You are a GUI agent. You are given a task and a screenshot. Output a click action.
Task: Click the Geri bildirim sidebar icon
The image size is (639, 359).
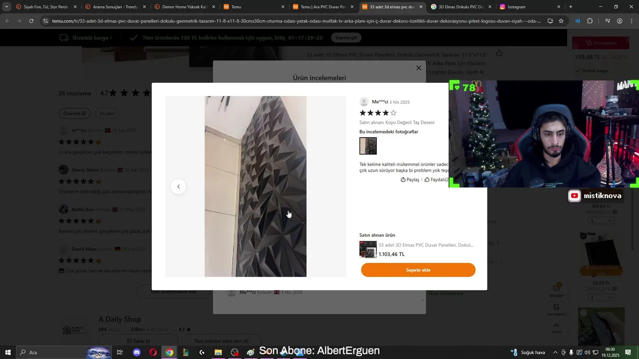click(556, 310)
